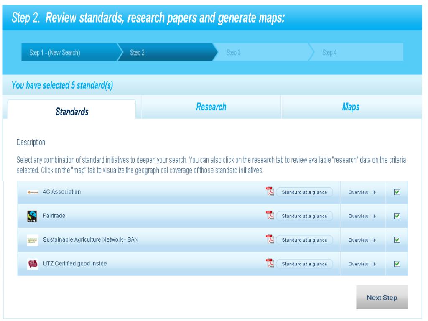Screen dimensions: 428x321
Task: Select UTZ Certified good inside text
Action: coord(75,264)
